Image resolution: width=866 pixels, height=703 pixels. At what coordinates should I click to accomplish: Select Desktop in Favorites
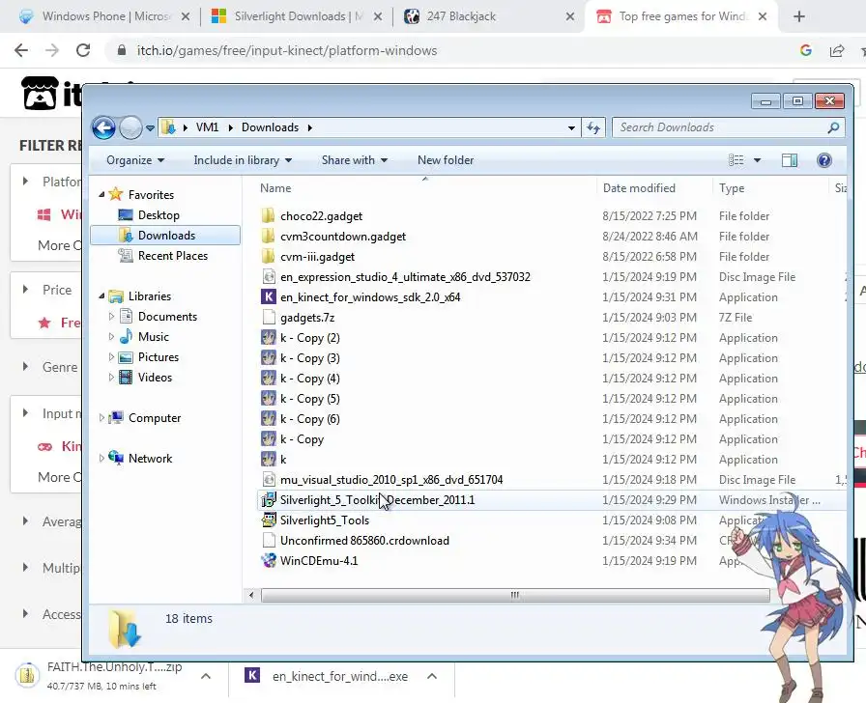pos(159,215)
